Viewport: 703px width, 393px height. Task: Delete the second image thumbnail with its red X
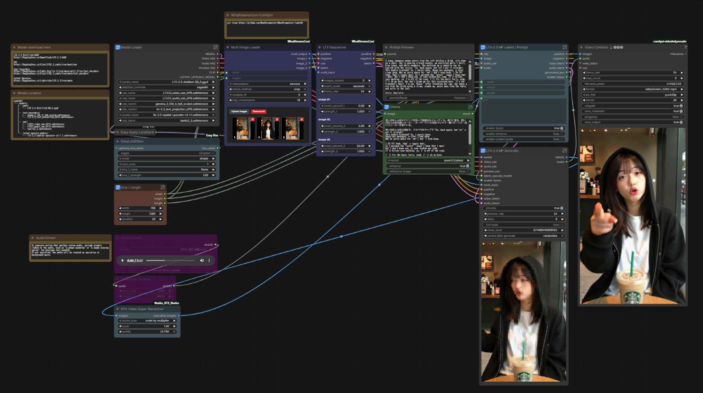tap(277, 119)
